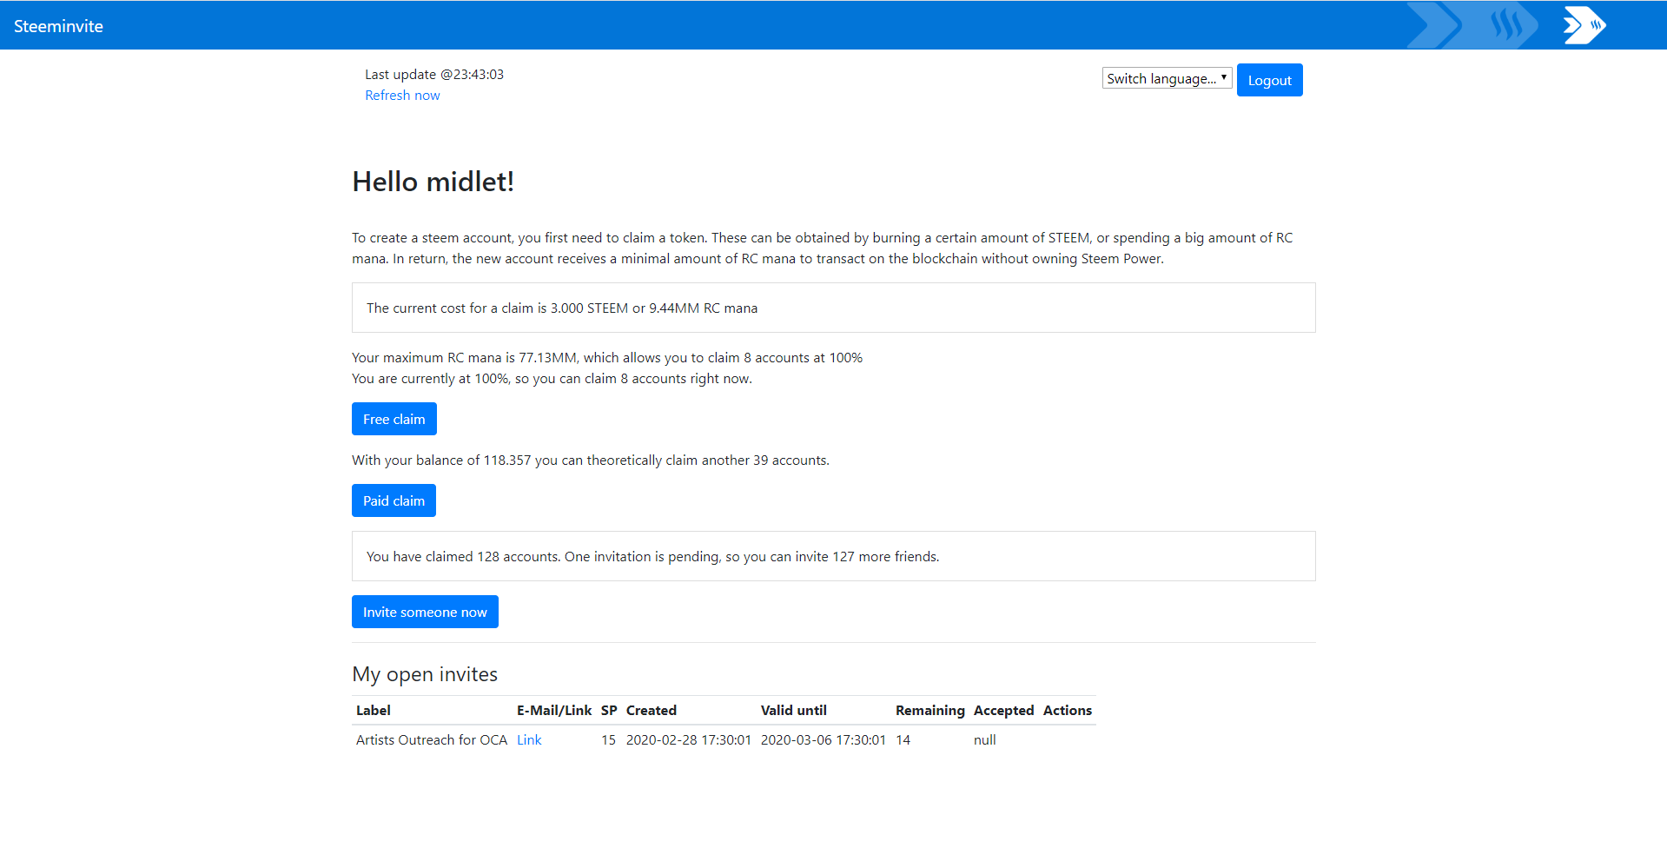Click the E-Mail/Link column header
Viewport: 1667px width, 848px height.
pos(554,711)
